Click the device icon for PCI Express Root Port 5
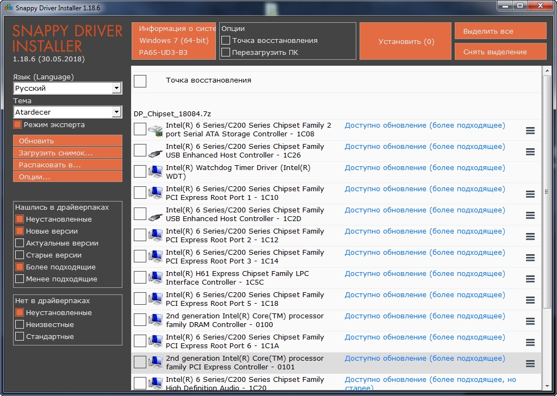The image size is (557, 396). tap(155, 299)
